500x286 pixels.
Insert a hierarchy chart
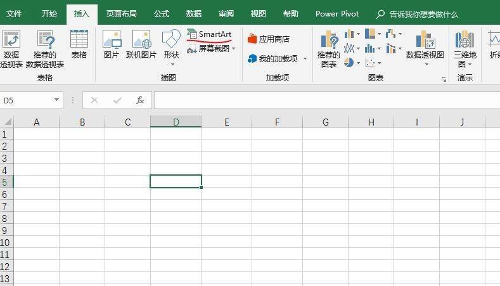coord(370,34)
